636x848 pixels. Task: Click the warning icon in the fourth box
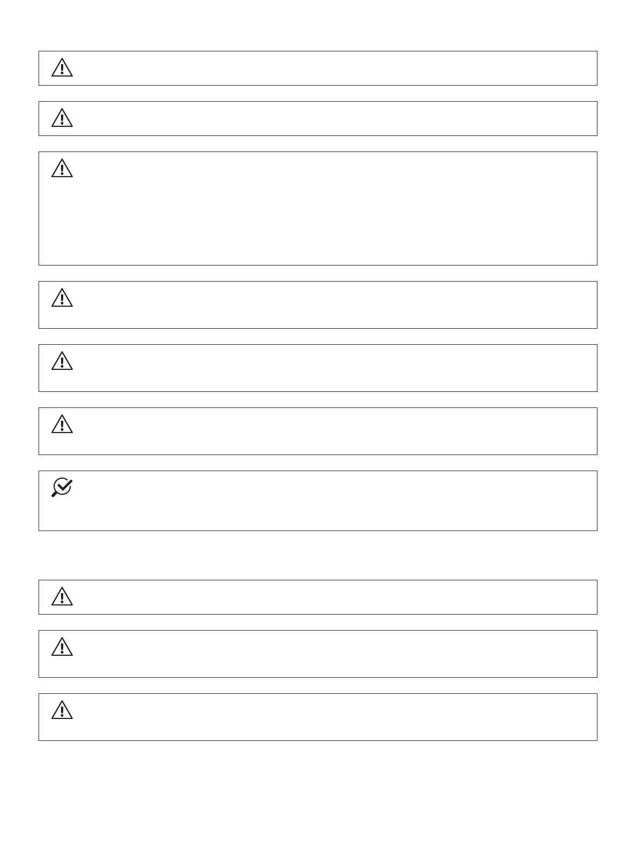pos(62,298)
